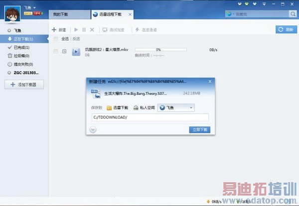
Task: Click the file type icon in 新建任务 dialog
Action: tap(96, 94)
